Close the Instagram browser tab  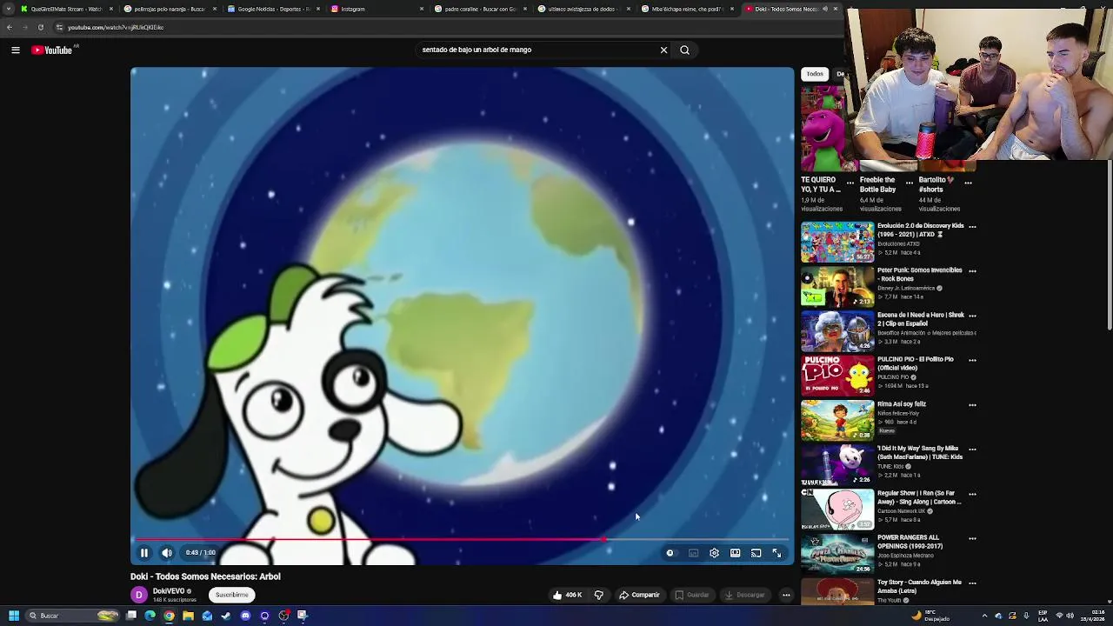422,9
